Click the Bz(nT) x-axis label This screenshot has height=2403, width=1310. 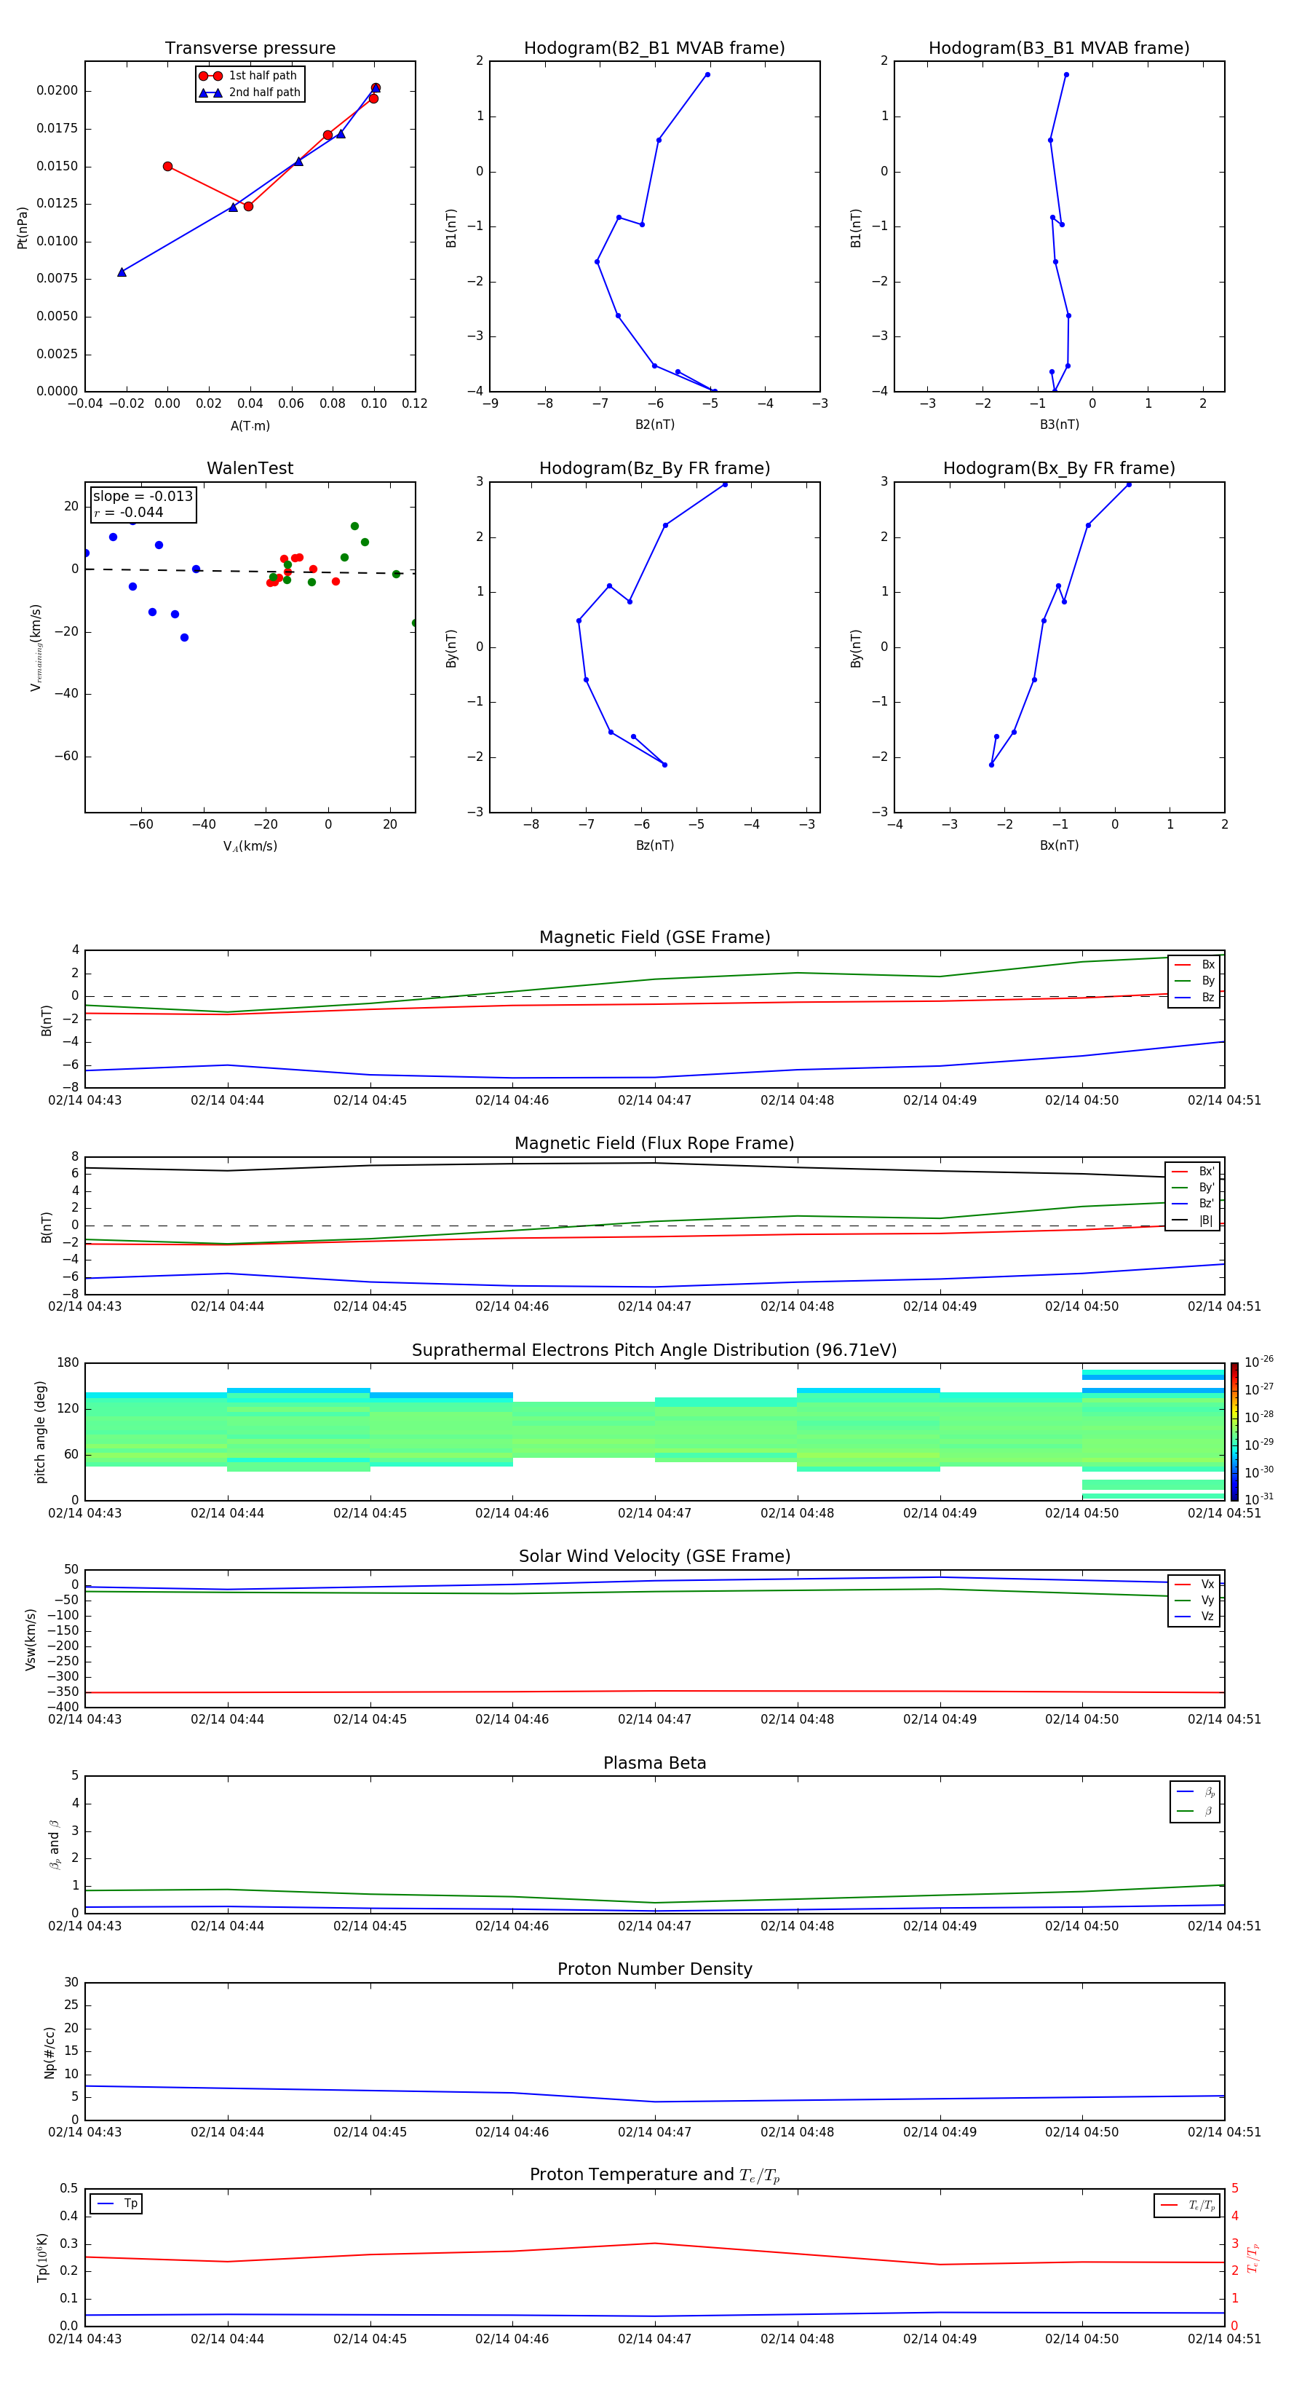654,845
